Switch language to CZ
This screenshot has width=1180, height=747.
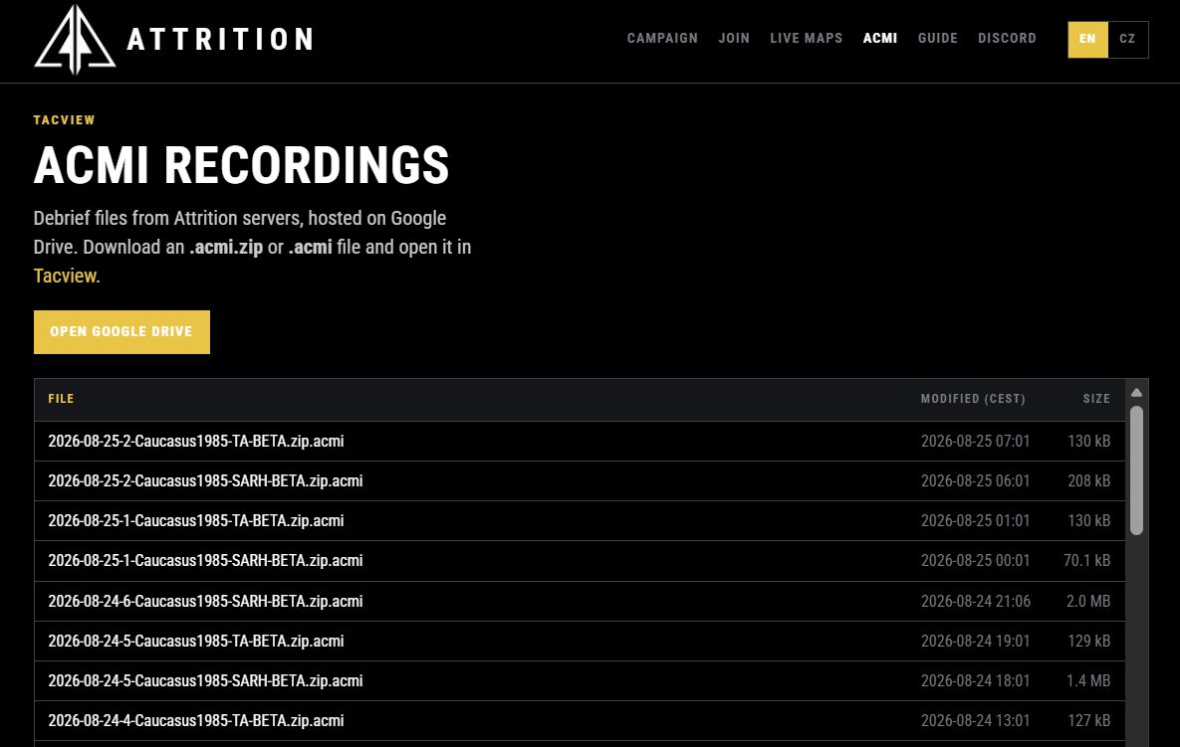point(1127,39)
